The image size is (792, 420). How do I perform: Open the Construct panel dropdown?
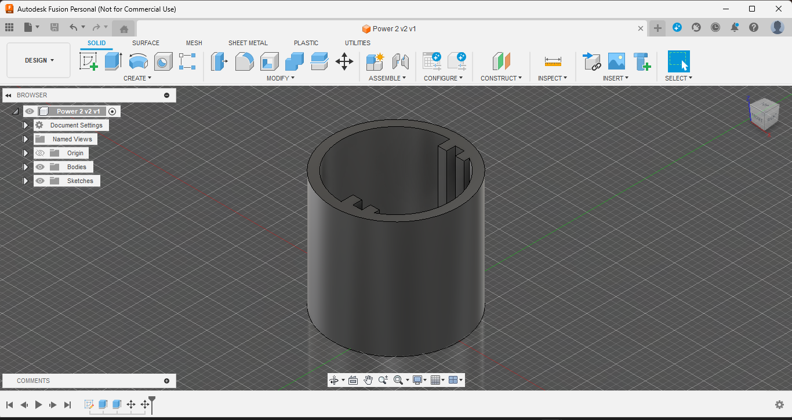[501, 78]
